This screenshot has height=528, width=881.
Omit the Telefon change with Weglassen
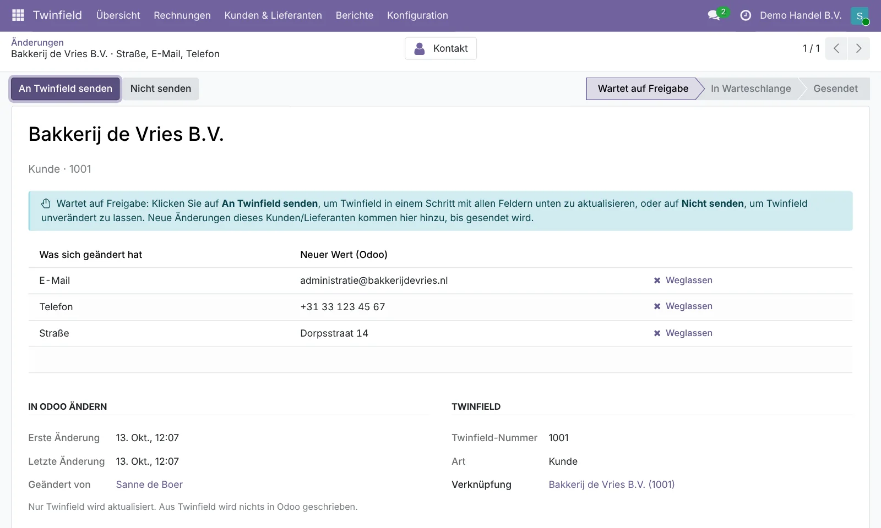click(683, 306)
